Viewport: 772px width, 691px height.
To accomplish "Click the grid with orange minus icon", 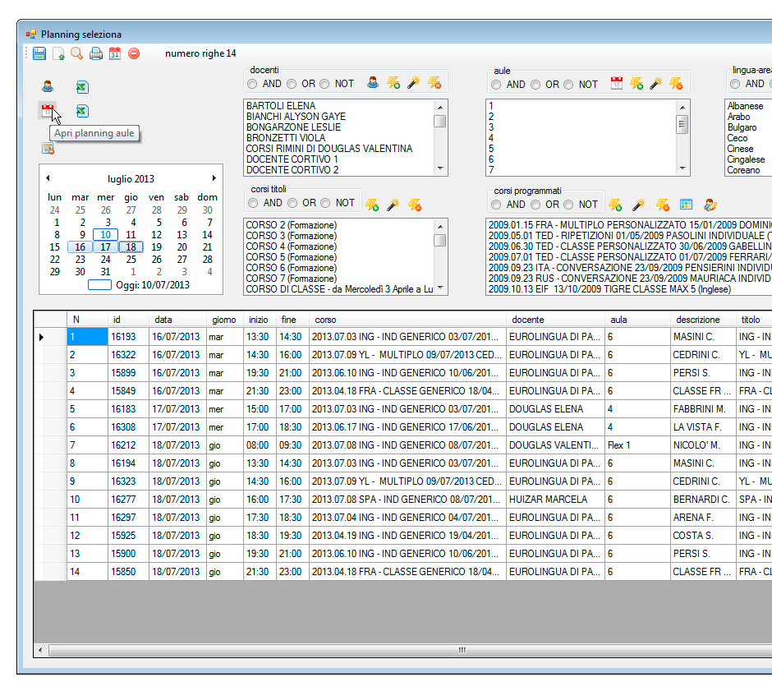I will coord(48,148).
